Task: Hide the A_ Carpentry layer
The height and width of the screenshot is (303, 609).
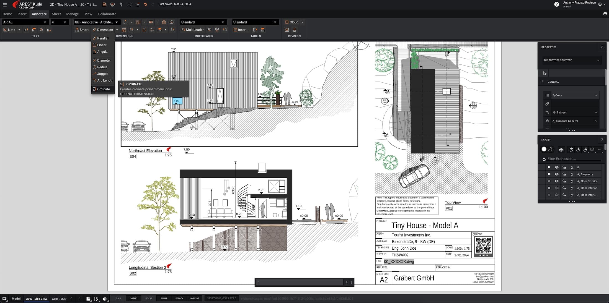Action: [556, 174]
